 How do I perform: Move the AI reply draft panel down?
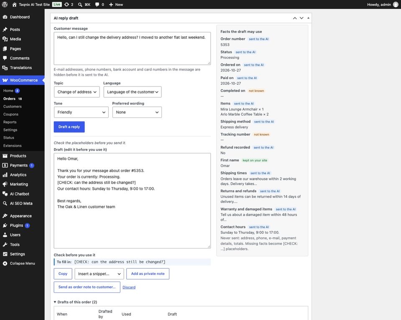(301, 18)
